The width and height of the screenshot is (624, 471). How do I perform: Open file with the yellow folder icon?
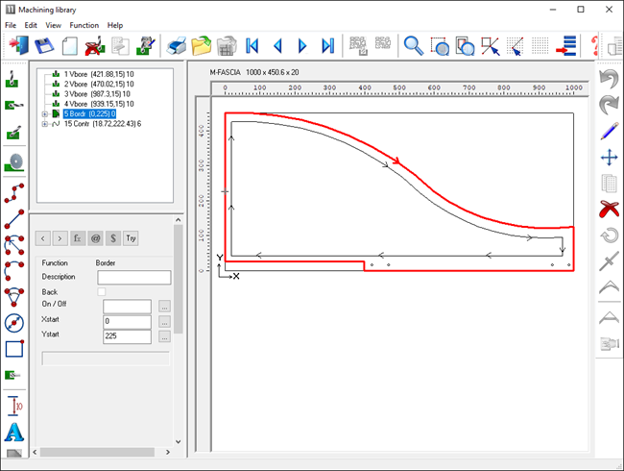(202, 45)
